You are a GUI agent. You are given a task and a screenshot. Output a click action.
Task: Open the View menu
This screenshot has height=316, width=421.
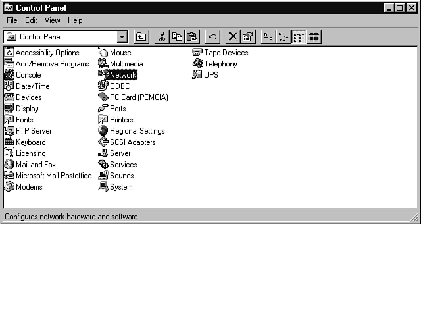click(x=52, y=20)
